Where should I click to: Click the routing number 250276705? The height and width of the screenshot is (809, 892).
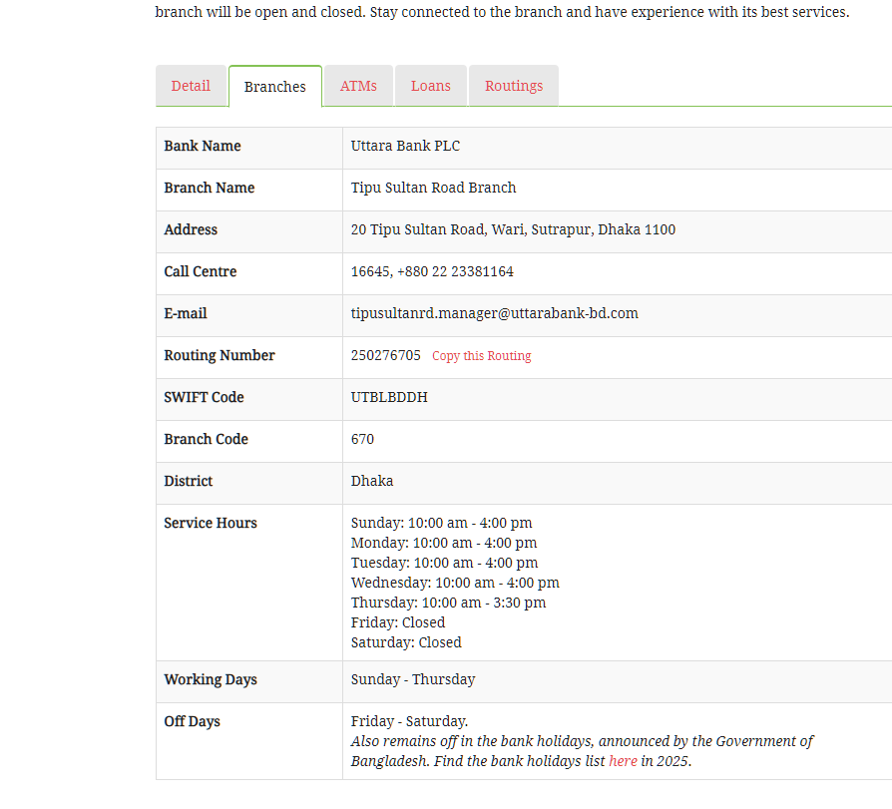click(386, 355)
